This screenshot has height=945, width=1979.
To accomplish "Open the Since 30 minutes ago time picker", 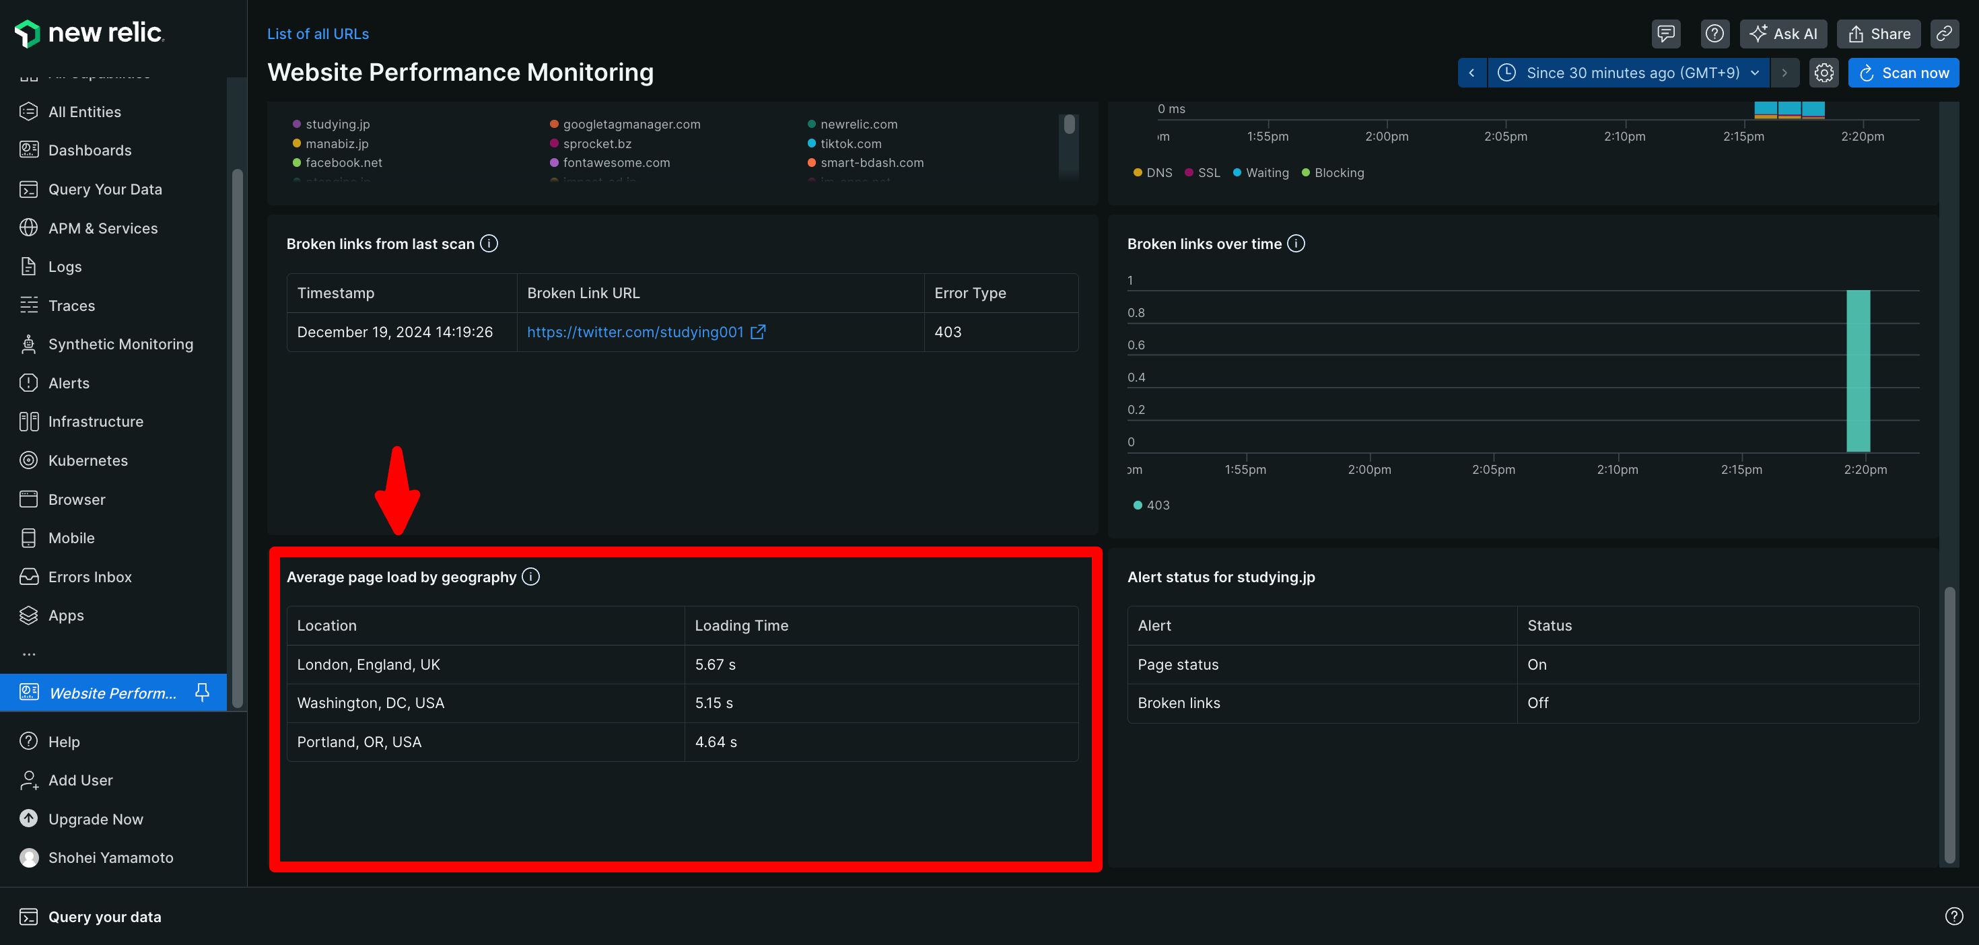I will (1628, 73).
